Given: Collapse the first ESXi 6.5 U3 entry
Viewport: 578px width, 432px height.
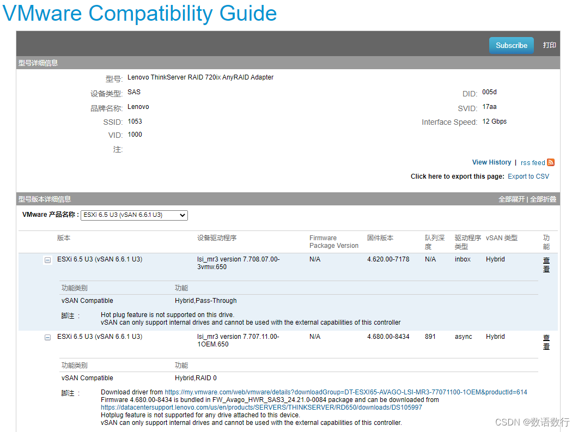Looking at the screenshot, I should pos(47,260).
